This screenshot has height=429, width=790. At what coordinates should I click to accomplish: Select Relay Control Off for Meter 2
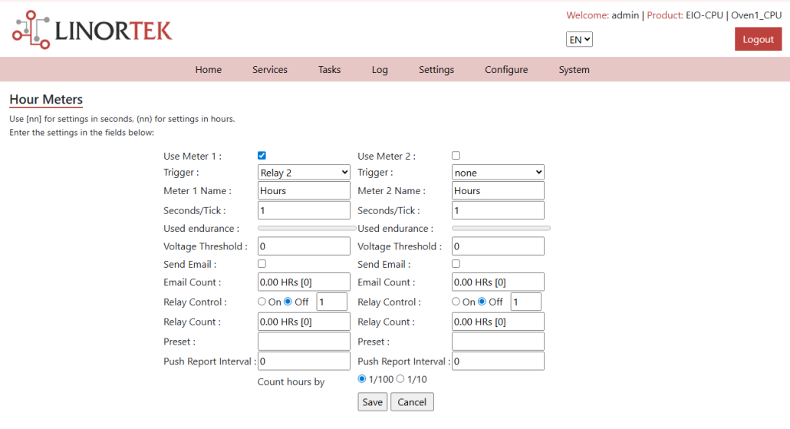[482, 302]
